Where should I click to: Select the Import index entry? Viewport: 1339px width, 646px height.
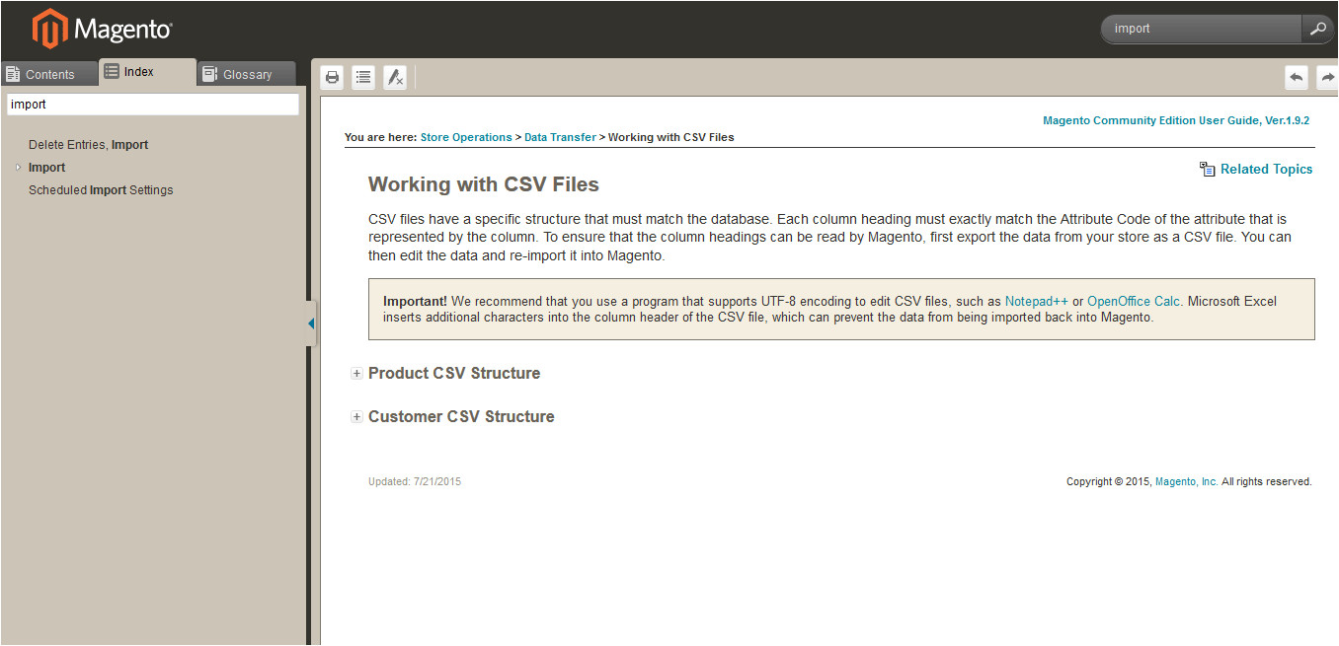click(x=46, y=168)
